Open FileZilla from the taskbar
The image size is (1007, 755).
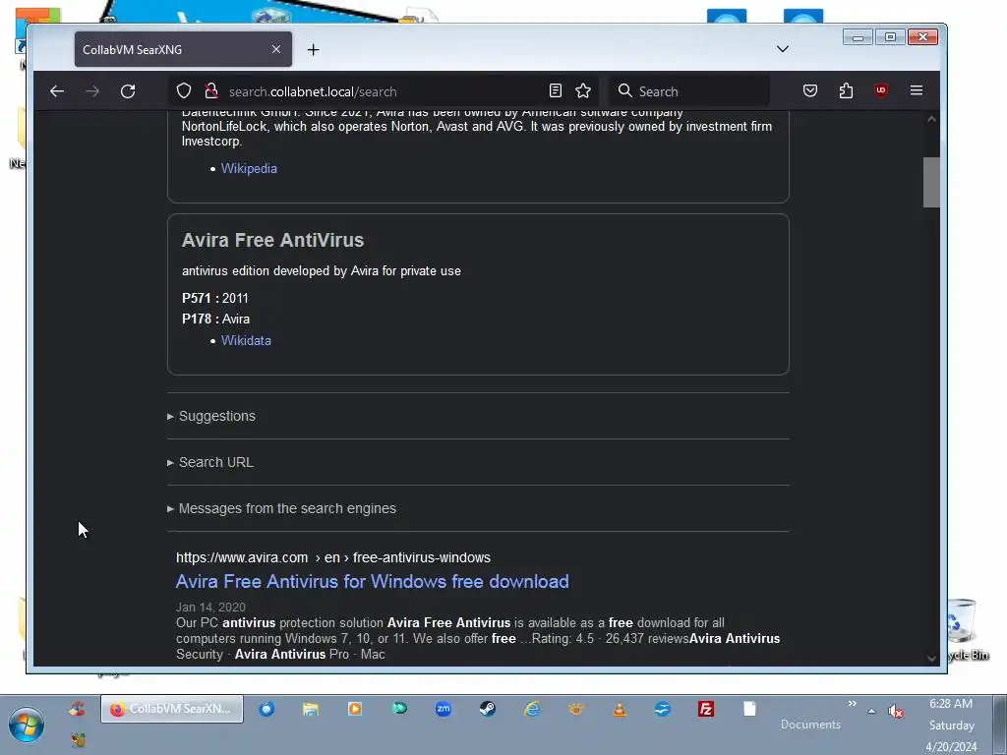point(706,709)
